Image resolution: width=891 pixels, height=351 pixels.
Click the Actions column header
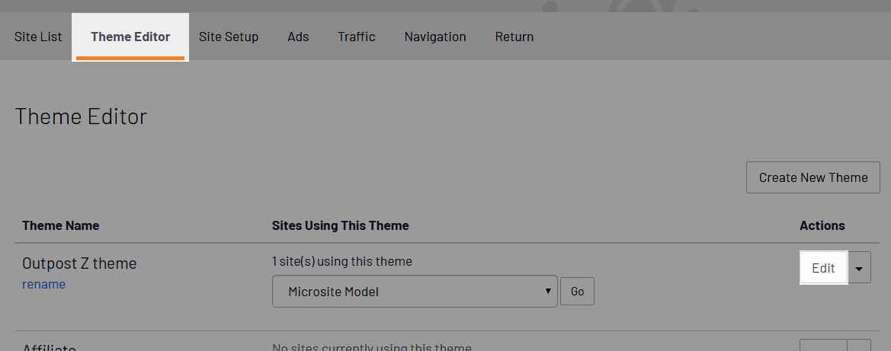click(822, 225)
